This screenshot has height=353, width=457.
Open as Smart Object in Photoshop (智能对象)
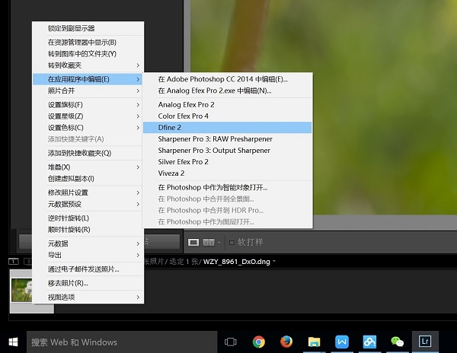point(227,187)
